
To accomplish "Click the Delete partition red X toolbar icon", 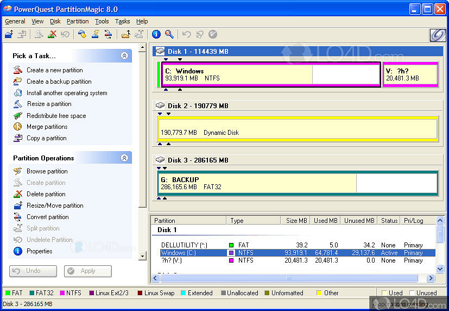I will [52, 34].
